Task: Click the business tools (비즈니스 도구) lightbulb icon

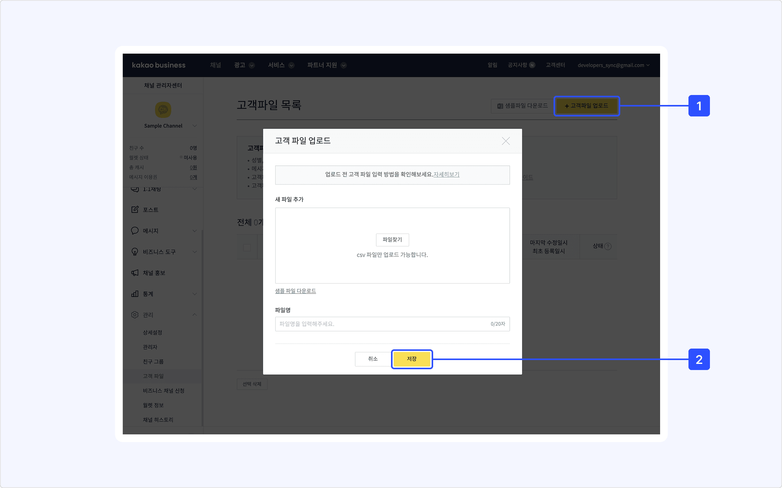Action: coord(135,252)
